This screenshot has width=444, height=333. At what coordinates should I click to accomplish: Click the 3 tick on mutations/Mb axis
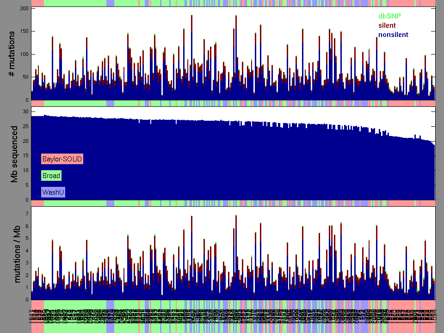pyautogui.click(x=27, y=263)
